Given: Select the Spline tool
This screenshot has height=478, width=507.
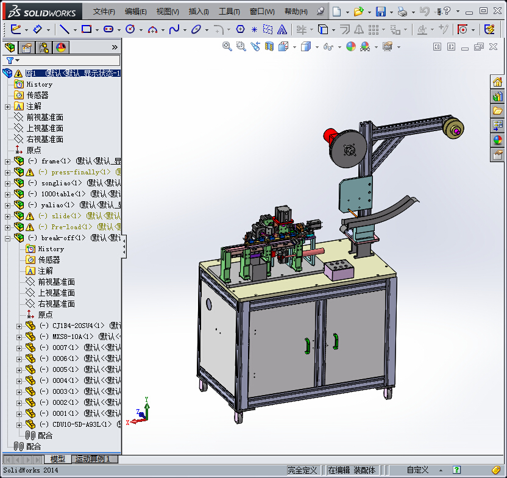Looking at the screenshot, I should pyautogui.click(x=174, y=29).
